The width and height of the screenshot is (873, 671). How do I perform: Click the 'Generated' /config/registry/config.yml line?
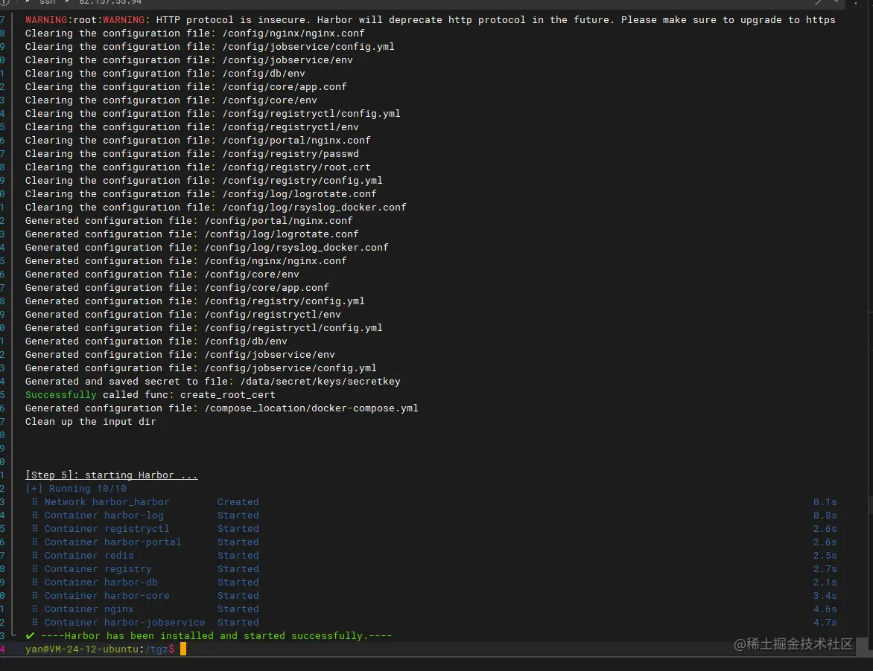pos(195,301)
